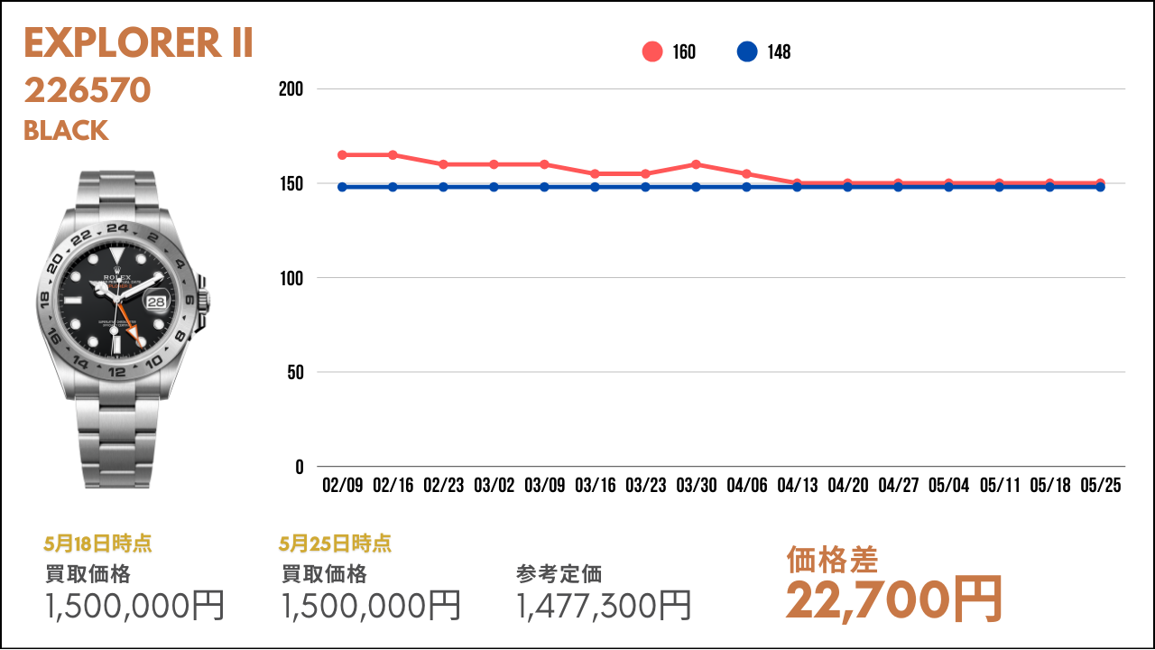
Task: Click the 226570 reference number
Action: point(88,90)
